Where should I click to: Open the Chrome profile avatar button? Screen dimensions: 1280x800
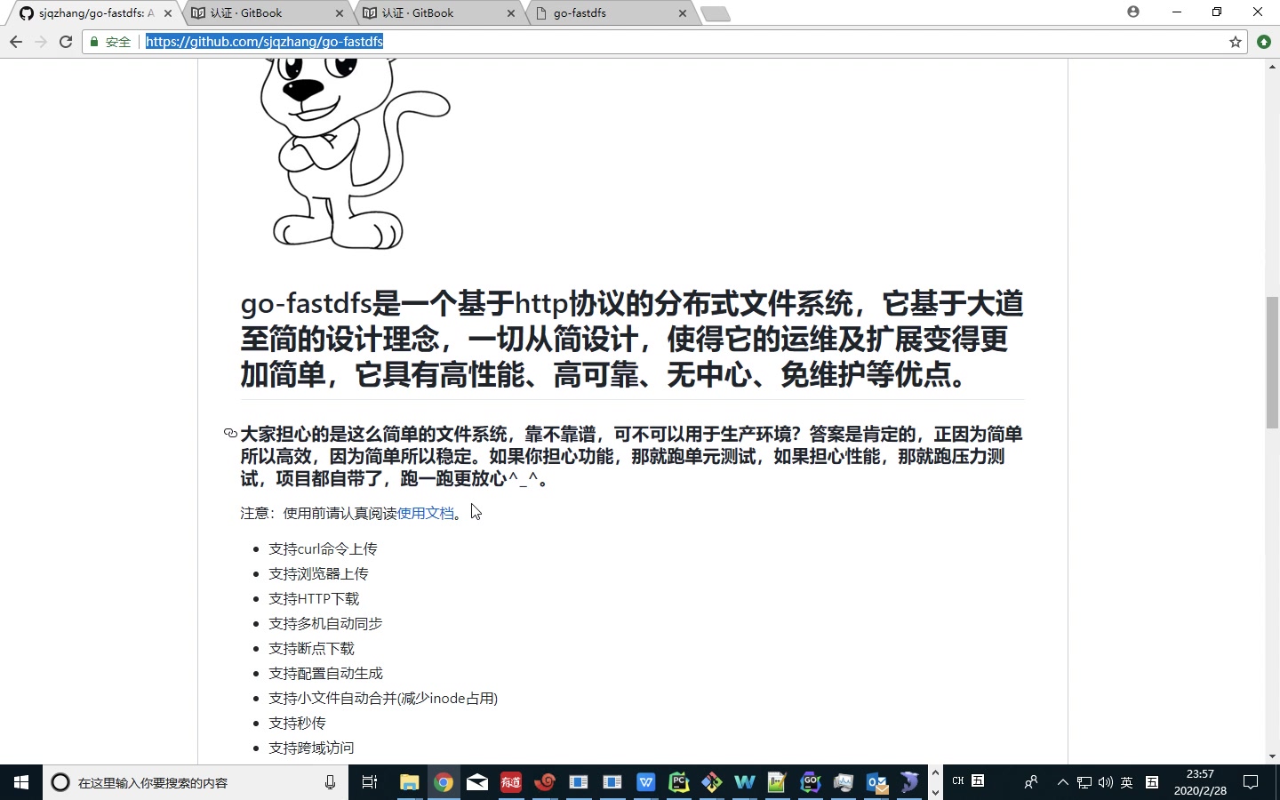(x=1133, y=12)
